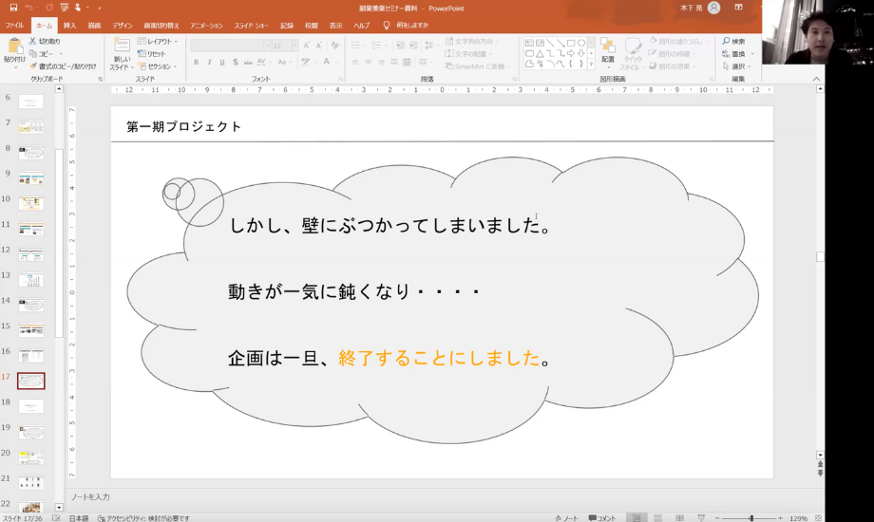
Task: Toggle text shadow S button
Action: point(236,63)
